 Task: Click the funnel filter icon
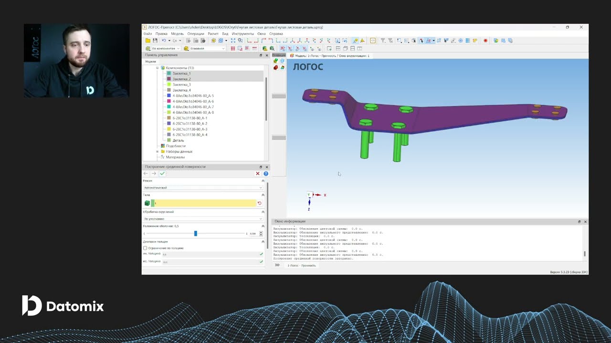tap(383, 40)
